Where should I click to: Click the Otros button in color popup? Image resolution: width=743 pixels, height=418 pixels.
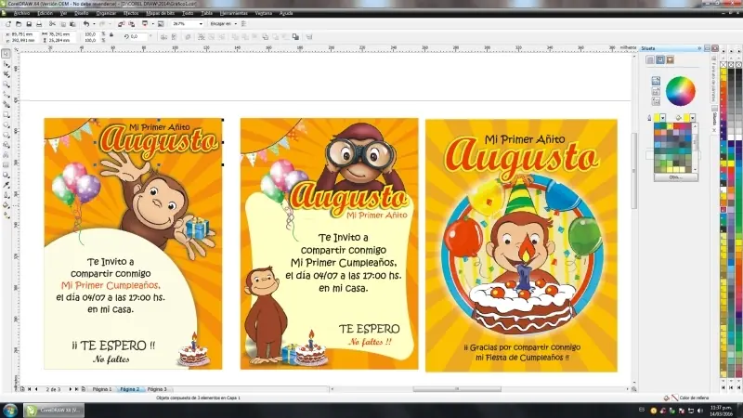675,177
